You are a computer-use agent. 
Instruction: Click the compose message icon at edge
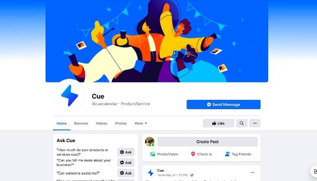pyautogui.click(x=315, y=172)
